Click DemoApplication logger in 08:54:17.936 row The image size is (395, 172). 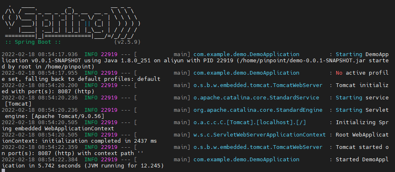tap(247, 54)
